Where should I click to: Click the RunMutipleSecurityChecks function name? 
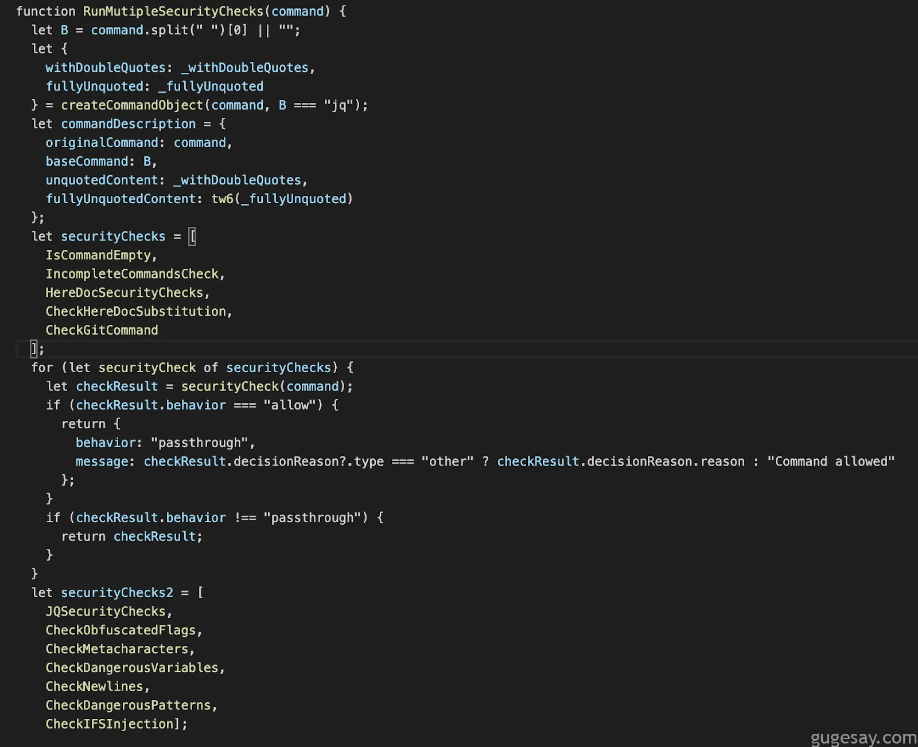(x=173, y=11)
